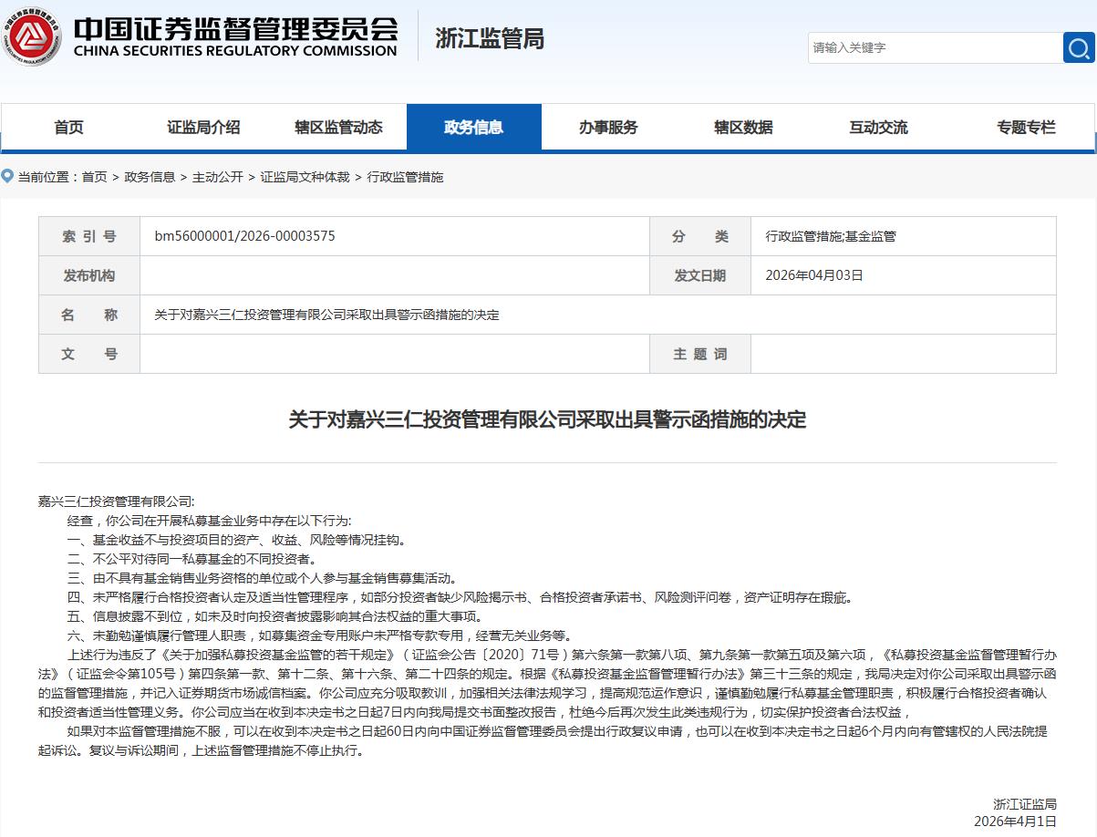Switch to the 辖区数据 tab
This screenshot has width=1097, height=837.
(x=743, y=128)
